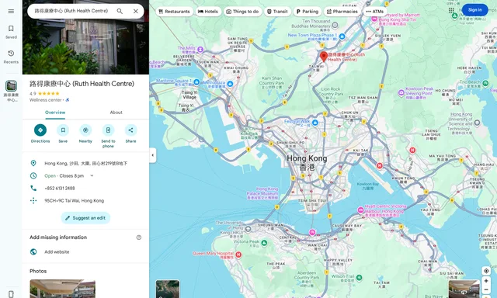Filter map by Restaurants chip
Image resolution: width=497 pixels, height=298 pixels.
pos(174,12)
